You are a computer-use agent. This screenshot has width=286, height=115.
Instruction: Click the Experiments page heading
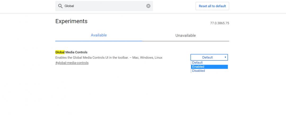point(71,21)
